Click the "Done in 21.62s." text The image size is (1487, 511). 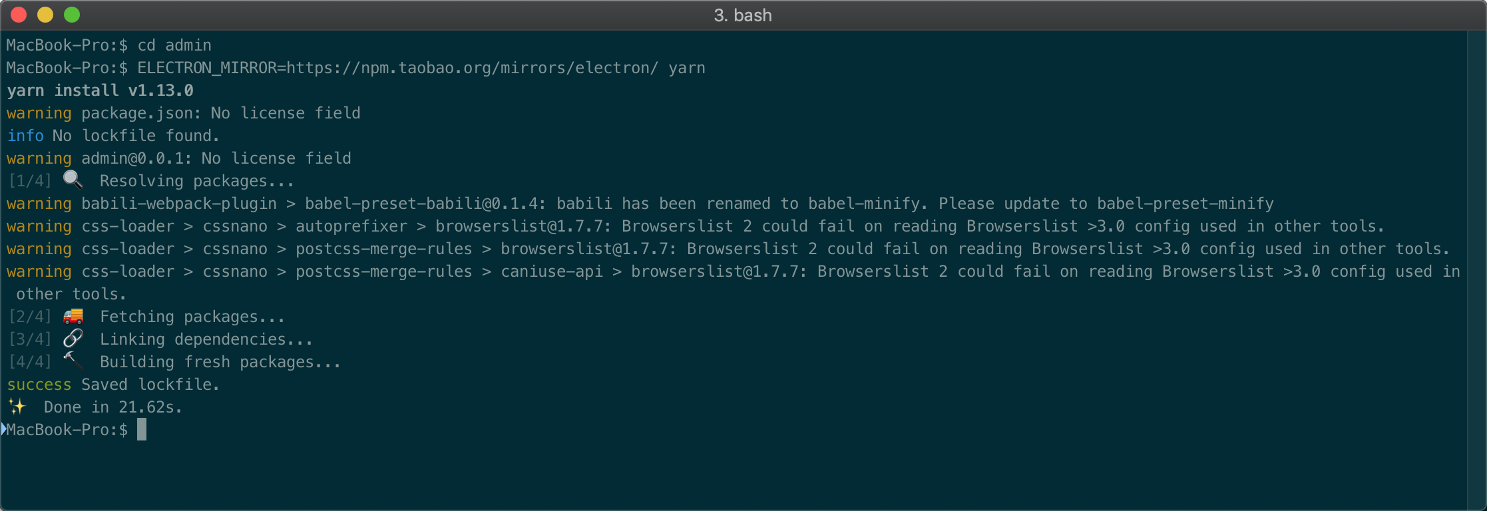click(112, 407)
